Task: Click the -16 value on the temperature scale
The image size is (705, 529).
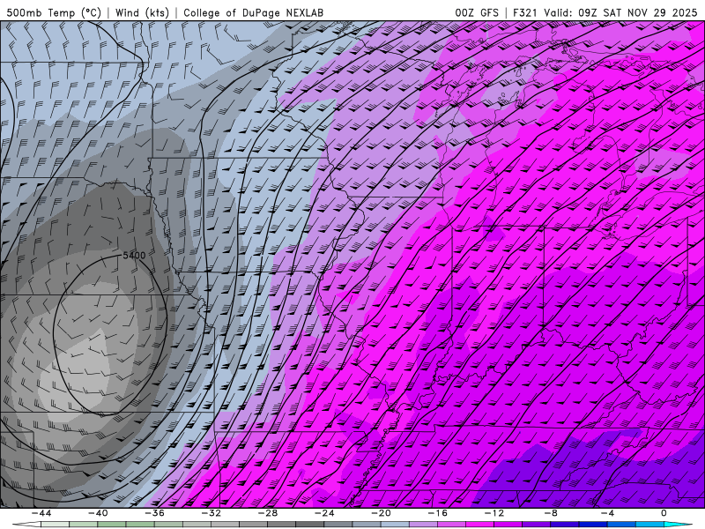Action: coord(438,513)
